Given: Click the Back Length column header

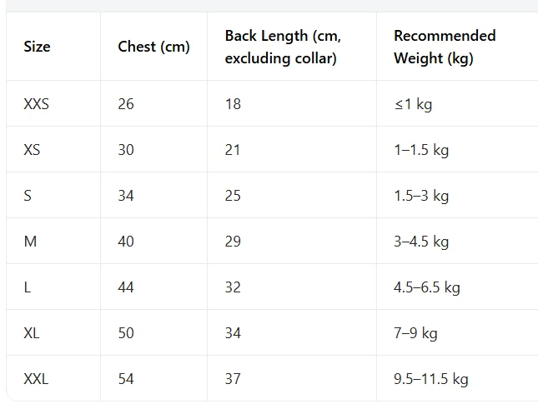Looking at the screenshot, I should (283, 47).
